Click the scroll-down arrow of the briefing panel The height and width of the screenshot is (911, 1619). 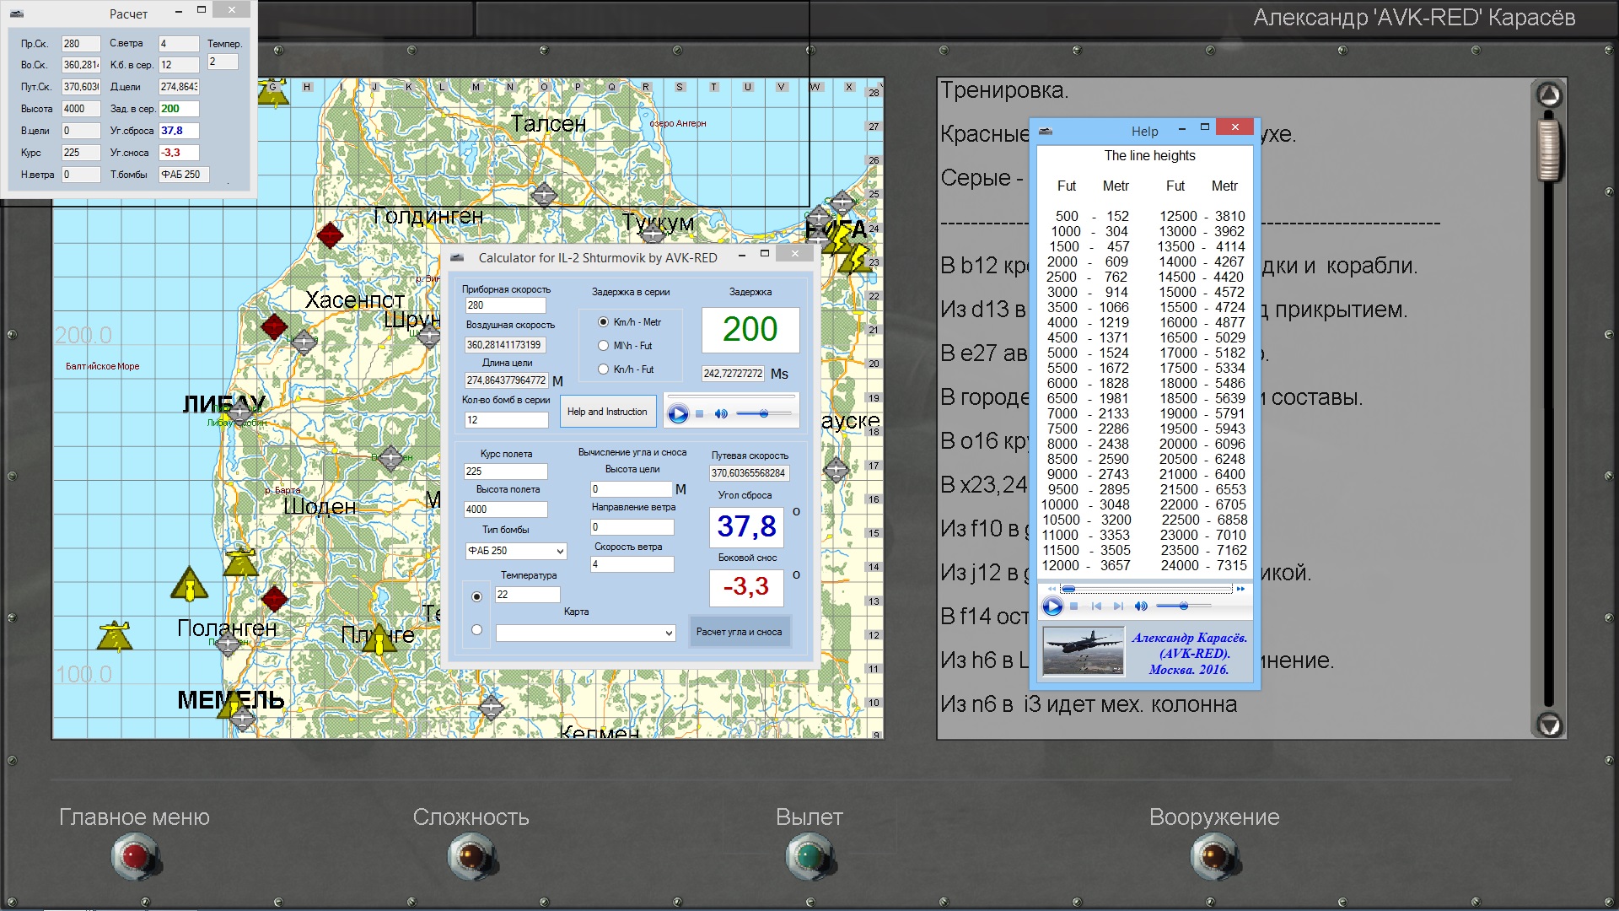[1549, 724]
